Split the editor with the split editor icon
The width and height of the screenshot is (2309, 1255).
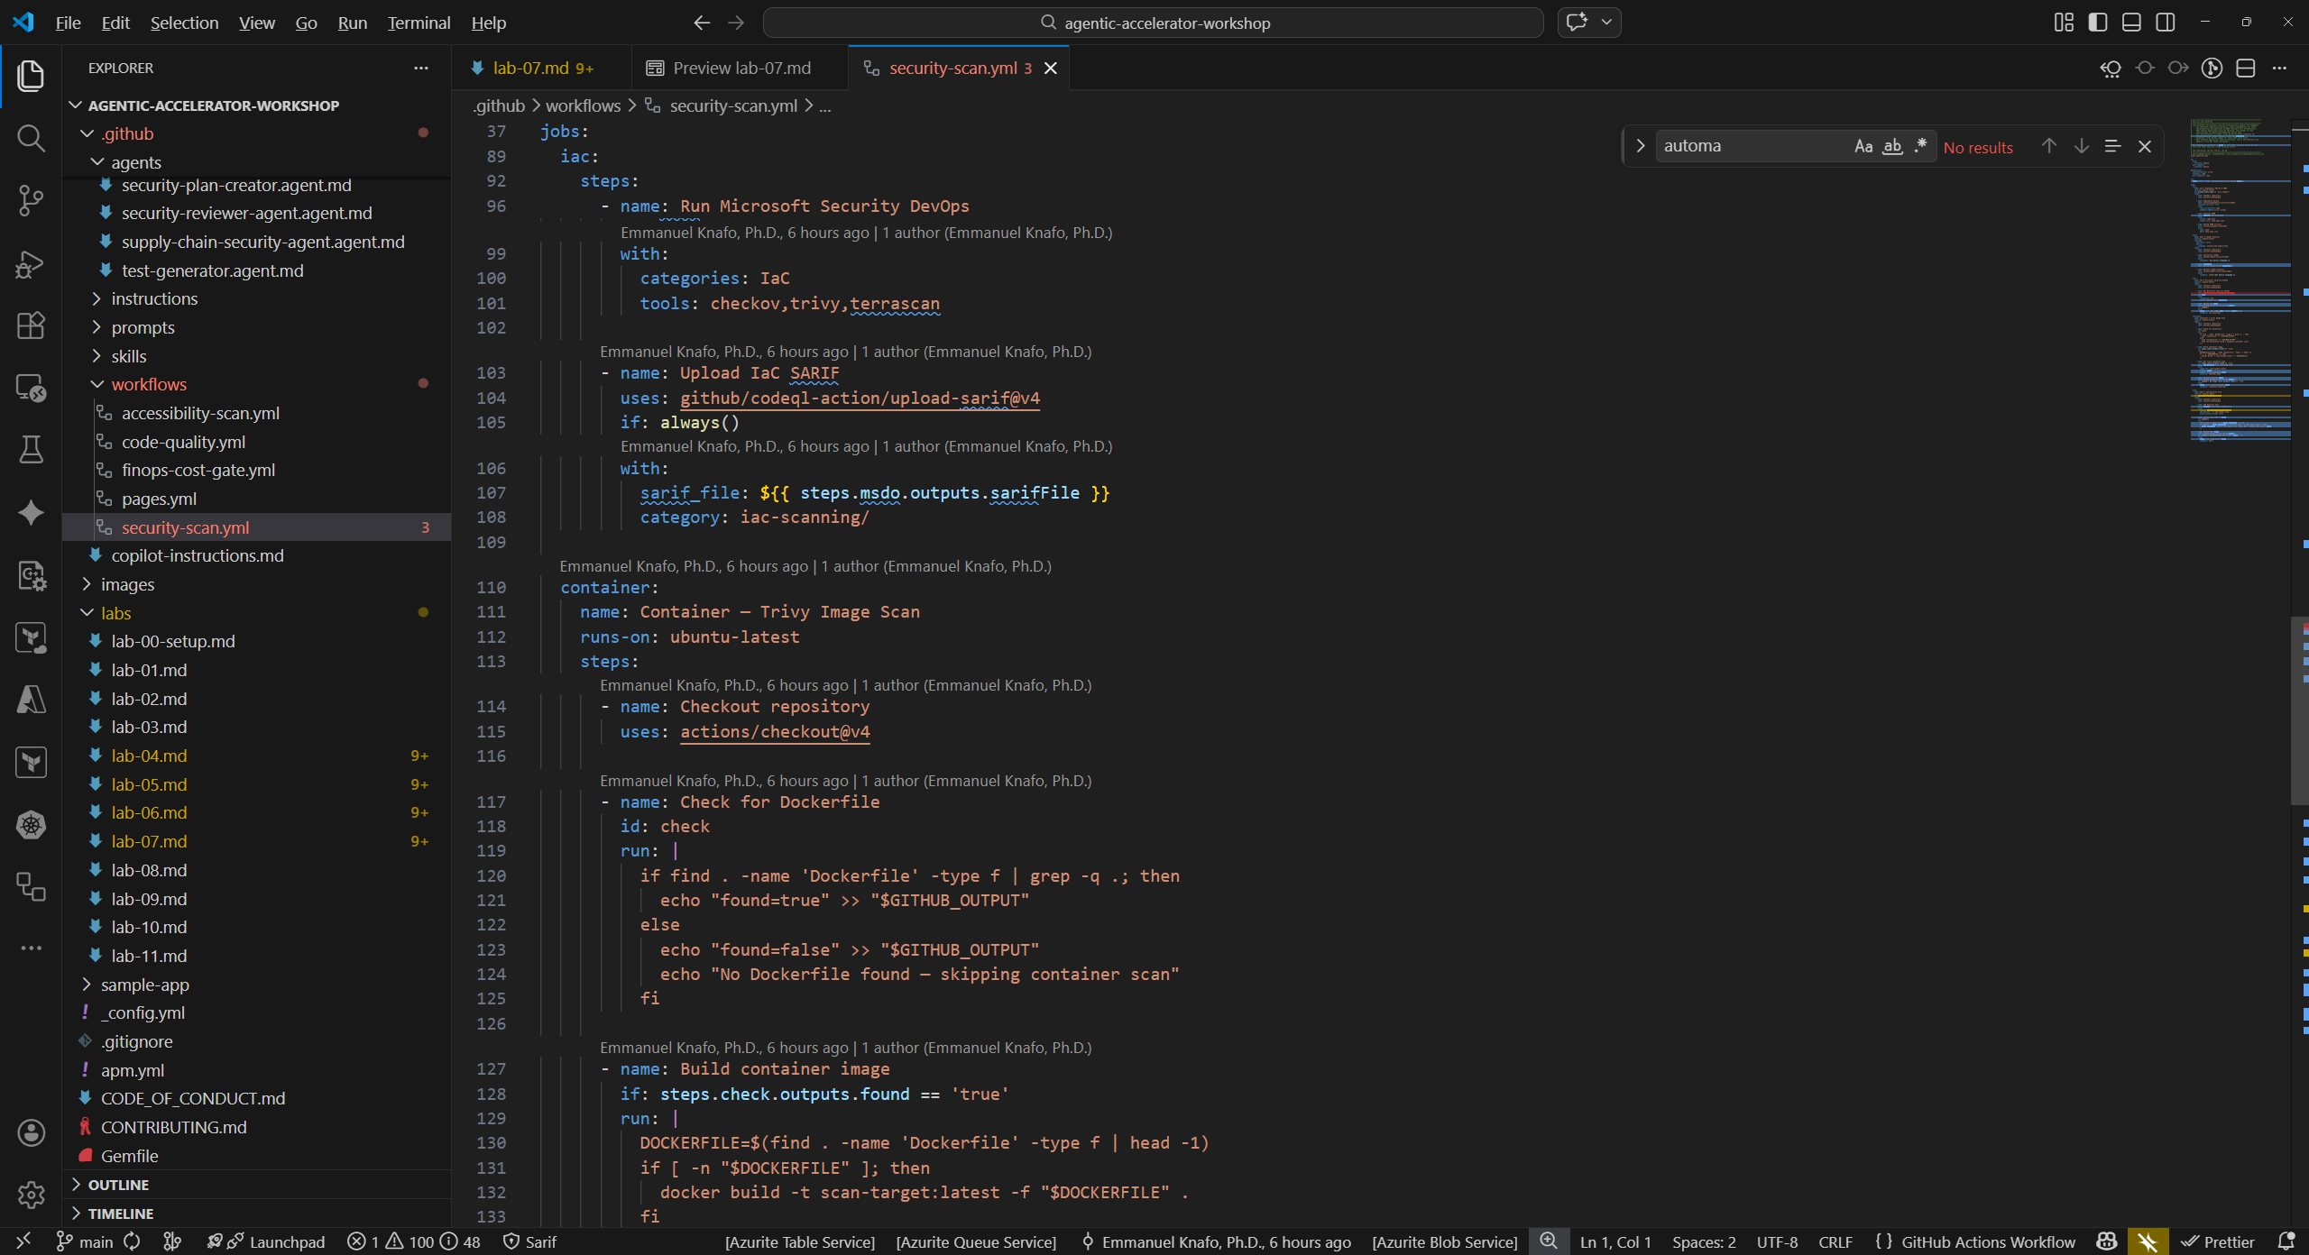2245,68
